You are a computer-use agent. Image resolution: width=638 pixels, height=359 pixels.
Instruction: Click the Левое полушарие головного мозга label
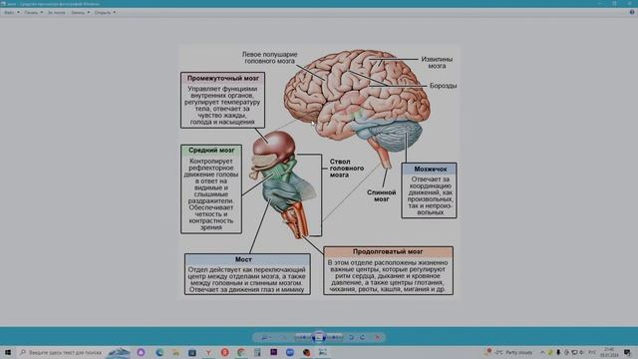tap(269, 58)
